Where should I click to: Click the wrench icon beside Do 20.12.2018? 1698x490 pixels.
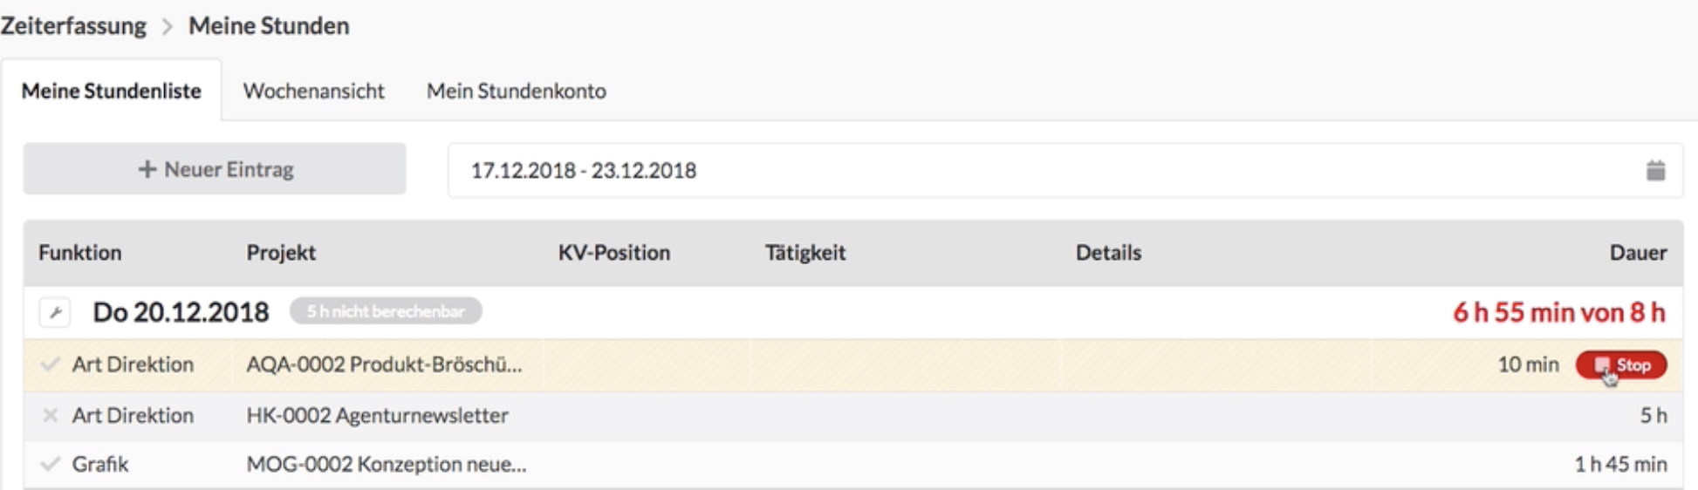tap(55, 312)
